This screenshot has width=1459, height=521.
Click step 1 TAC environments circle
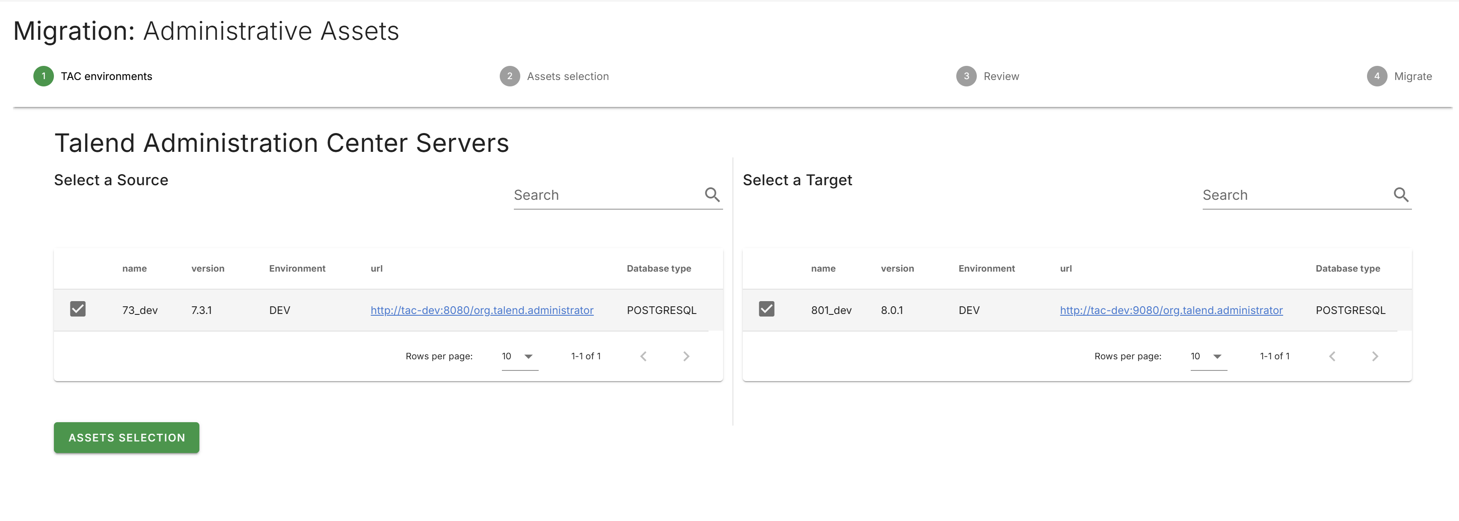click(x=44, y=77)
